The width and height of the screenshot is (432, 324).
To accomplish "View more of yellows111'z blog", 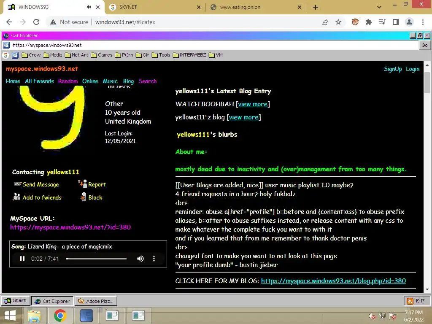I will 243,117.
